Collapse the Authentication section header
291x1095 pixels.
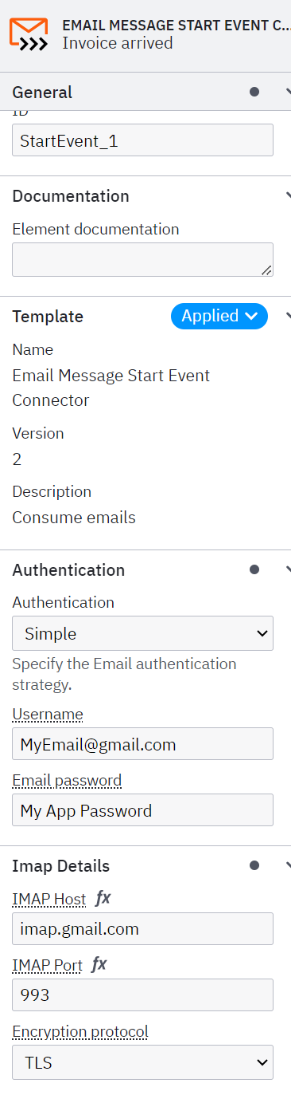point(287,569)
